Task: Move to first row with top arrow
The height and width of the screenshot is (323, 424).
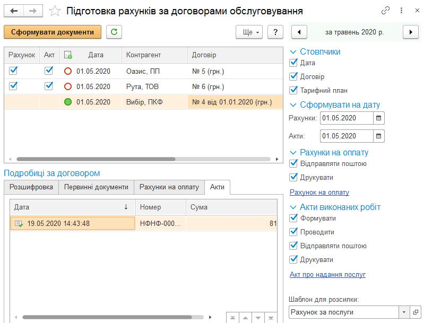Action: tap(232, 318)
